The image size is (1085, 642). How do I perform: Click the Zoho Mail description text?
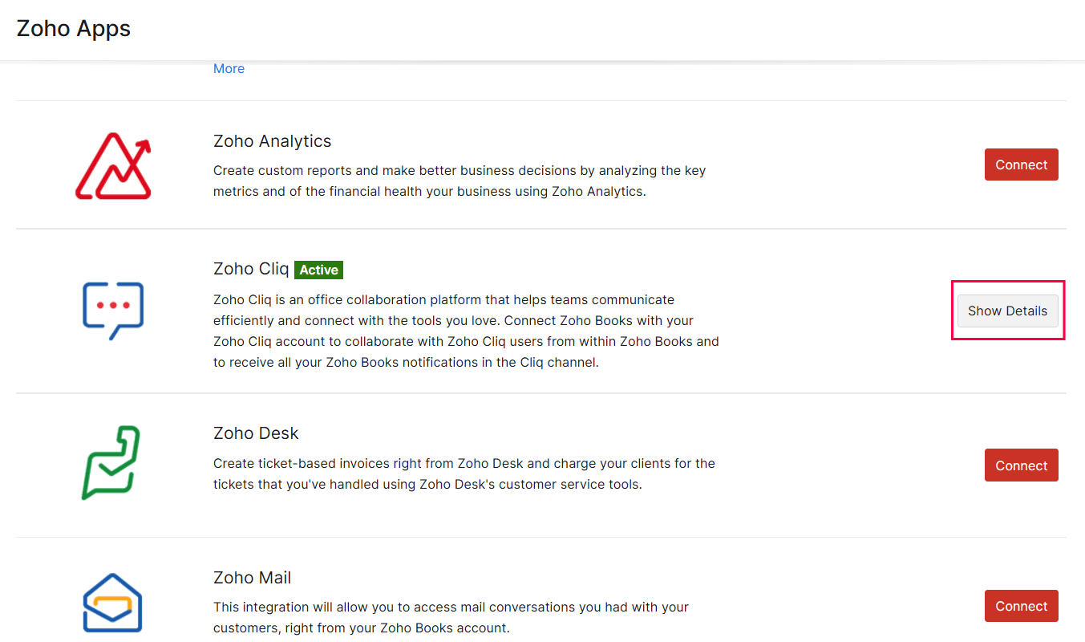451,617
